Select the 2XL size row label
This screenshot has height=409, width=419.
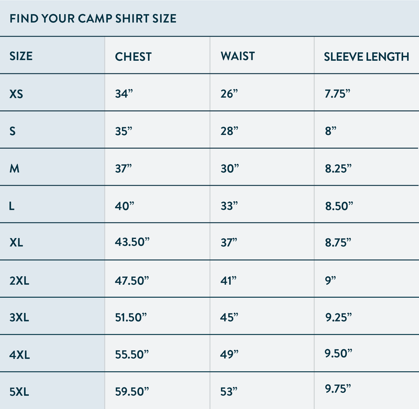(x=20, y=280)
